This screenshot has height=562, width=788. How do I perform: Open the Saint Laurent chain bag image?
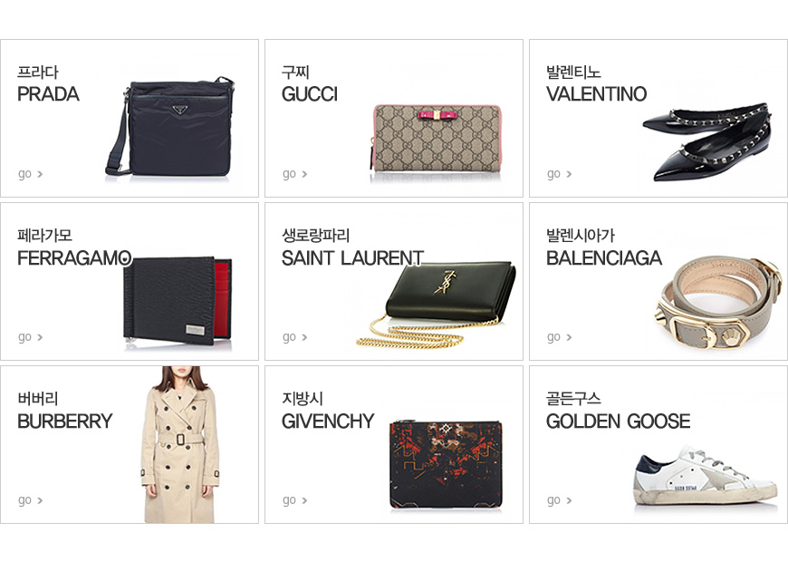coord(437,304)
